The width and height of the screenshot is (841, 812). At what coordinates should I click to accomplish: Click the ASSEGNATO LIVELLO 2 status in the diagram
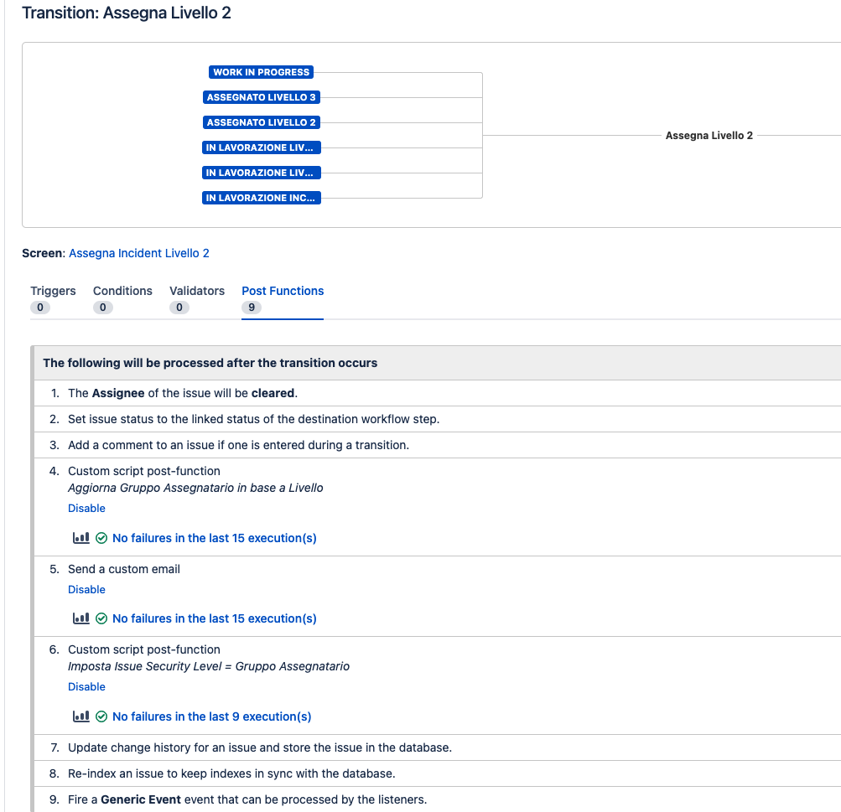[261, 122]
